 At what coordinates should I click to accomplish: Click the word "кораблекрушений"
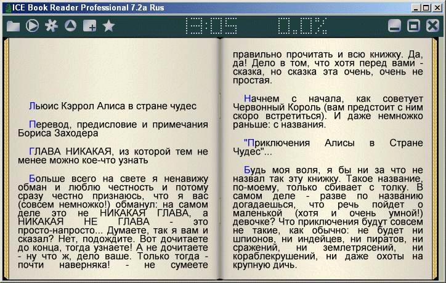tap(275, 257)
